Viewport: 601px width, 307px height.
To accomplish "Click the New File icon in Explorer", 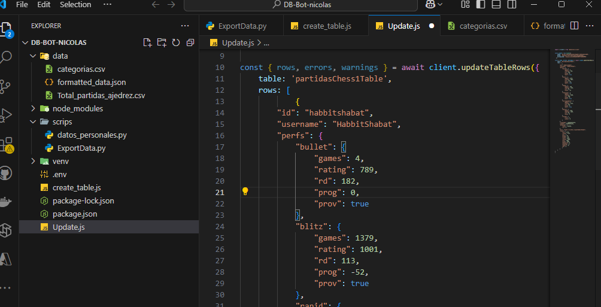I will [147, 42].
